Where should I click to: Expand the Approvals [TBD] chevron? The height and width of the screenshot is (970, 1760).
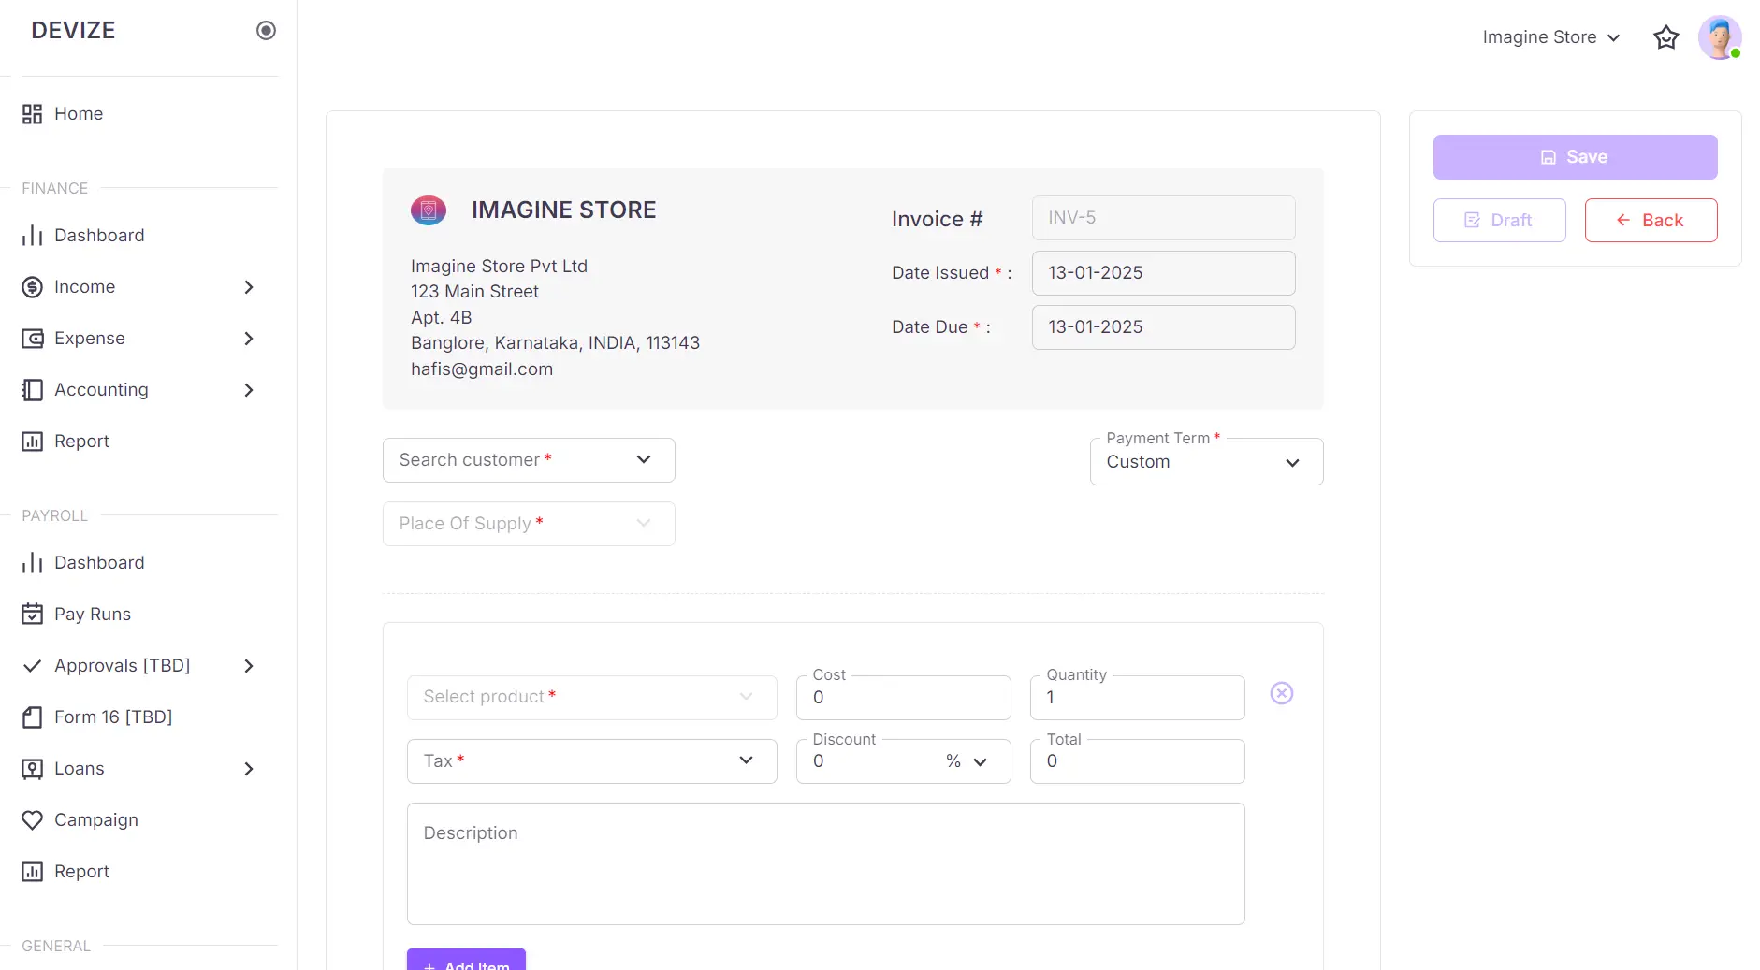249,666
